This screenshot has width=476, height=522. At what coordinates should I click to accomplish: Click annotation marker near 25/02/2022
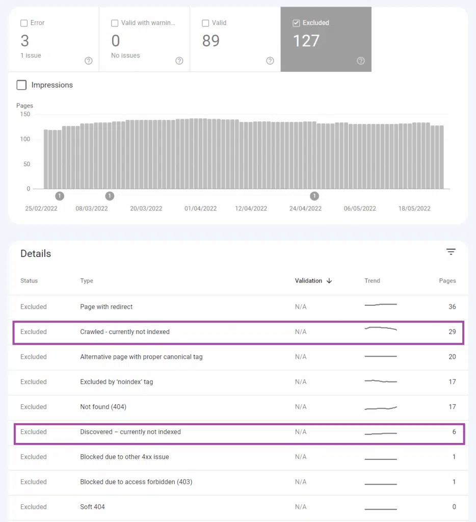[x=60, y=196]
